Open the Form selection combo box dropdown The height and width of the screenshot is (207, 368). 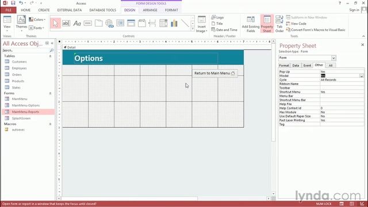pos(333,58)
